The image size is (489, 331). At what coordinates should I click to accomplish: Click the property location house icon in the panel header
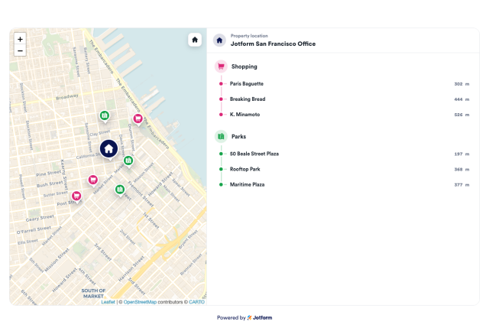point(219,41)
